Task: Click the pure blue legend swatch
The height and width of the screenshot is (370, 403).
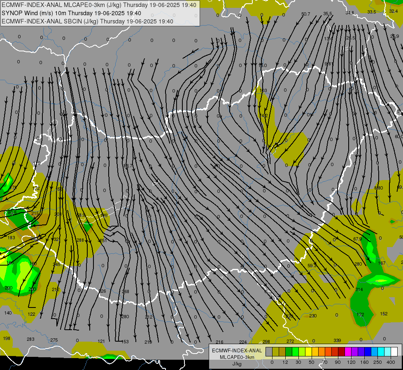Action: pyautogui.click(x=368, y=351)
